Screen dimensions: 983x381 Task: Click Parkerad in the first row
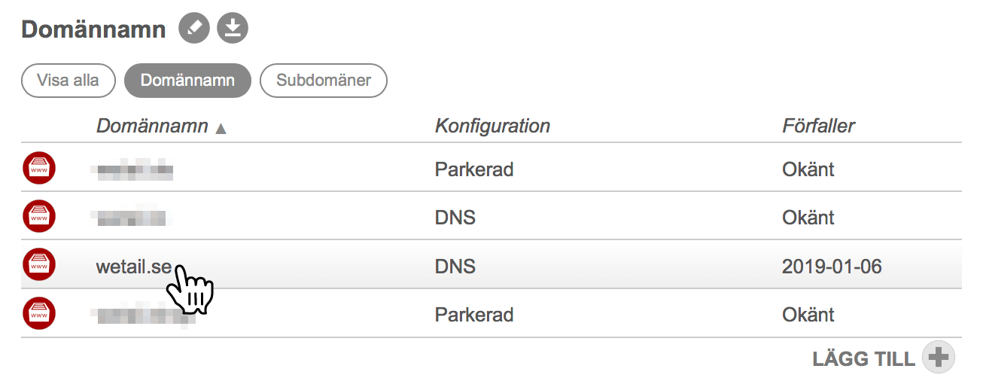click(x=474, y=169)
